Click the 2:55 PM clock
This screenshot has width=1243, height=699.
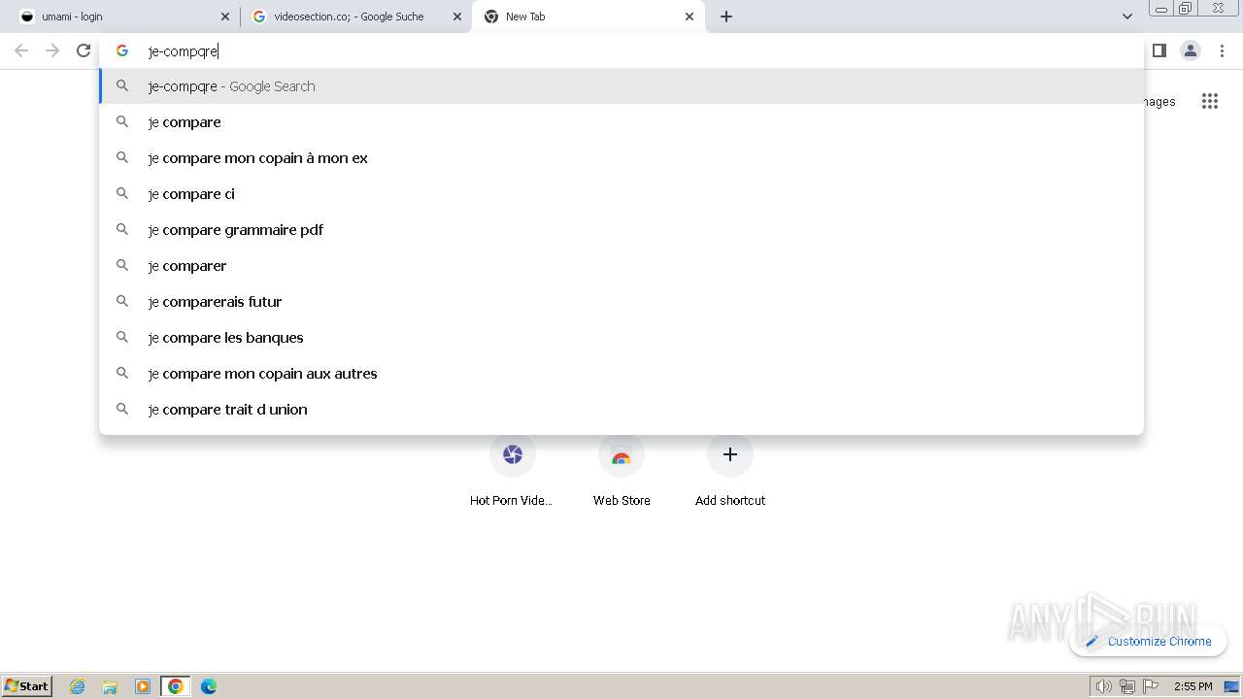1193,686
